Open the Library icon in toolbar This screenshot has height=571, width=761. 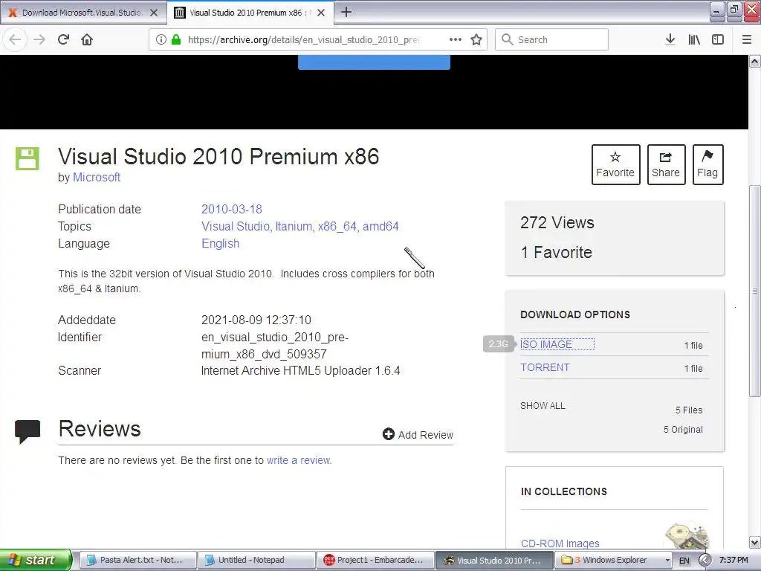pyautogui.click(x=694, y=39)
